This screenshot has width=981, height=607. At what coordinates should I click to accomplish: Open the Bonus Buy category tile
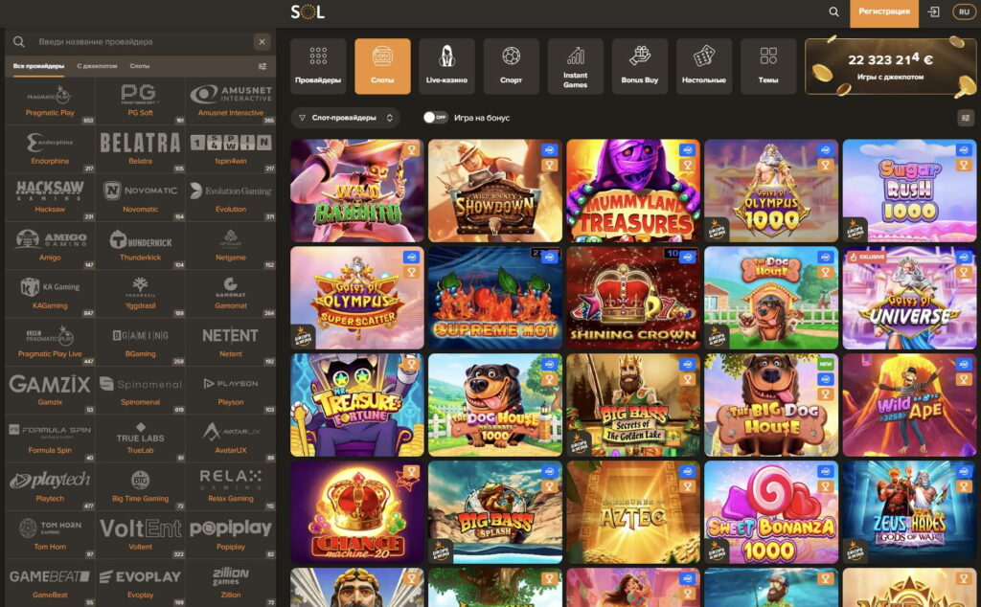639,66
